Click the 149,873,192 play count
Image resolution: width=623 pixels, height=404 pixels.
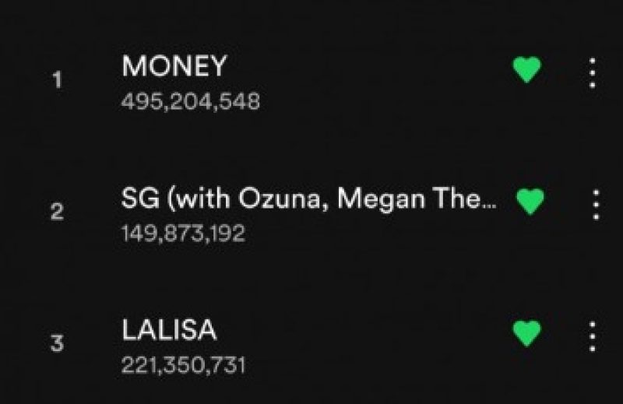pos(183,234)
